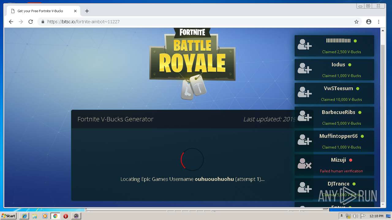The height and width of the screenshot is (220, 392).
Task: Open the red Opera taskbar icon
Action: click(66, 216)
